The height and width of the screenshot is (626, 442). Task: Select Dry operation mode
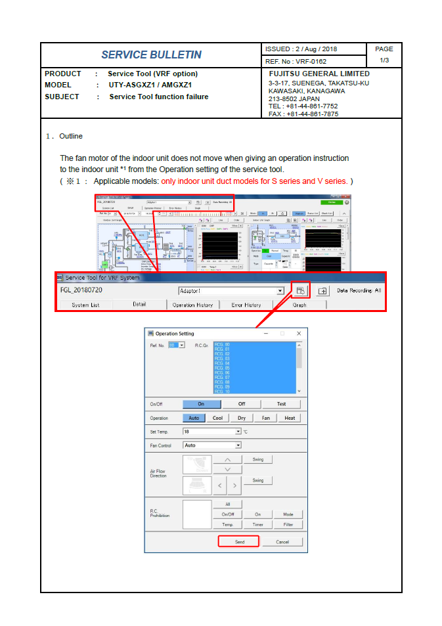coord(242,418)
